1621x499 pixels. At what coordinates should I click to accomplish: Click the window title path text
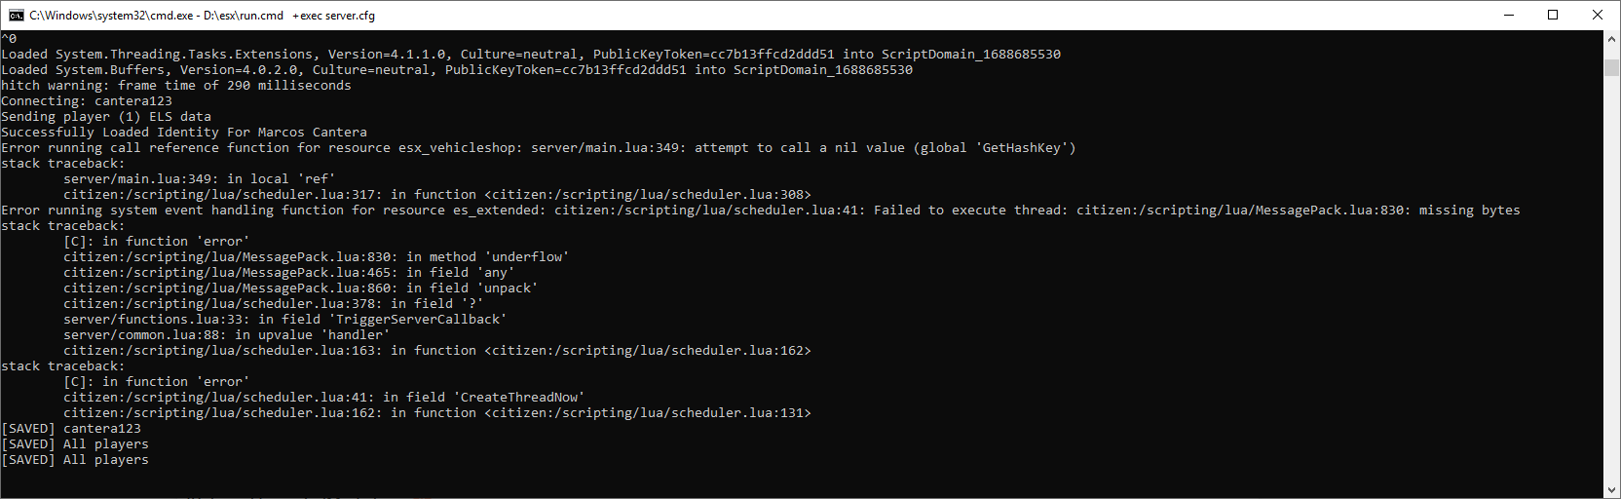click(202, 16)
